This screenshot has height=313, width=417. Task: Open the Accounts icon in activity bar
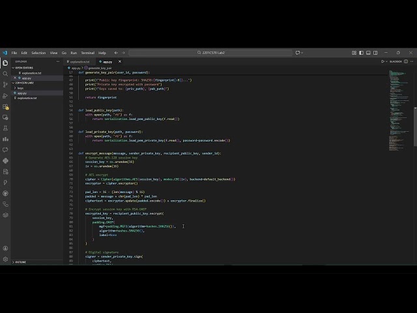pyautogui.click(x=5, y=248)
